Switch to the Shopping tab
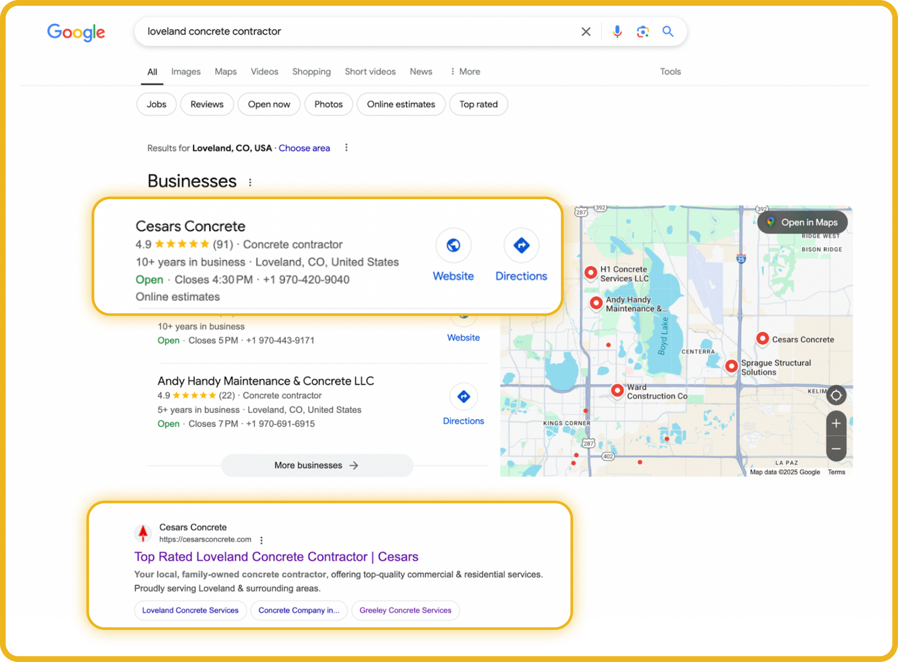Viewport: 898px width, 662px height. (311, 72)
